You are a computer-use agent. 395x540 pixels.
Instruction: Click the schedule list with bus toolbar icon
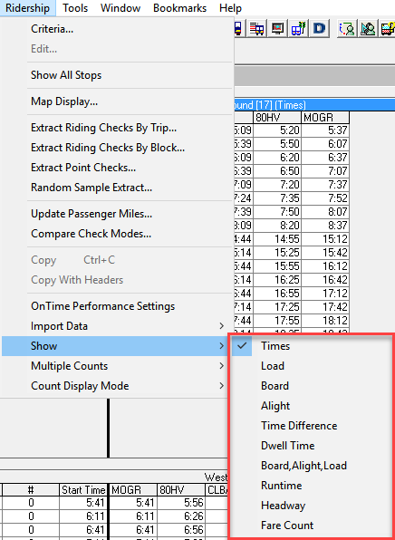256,29
